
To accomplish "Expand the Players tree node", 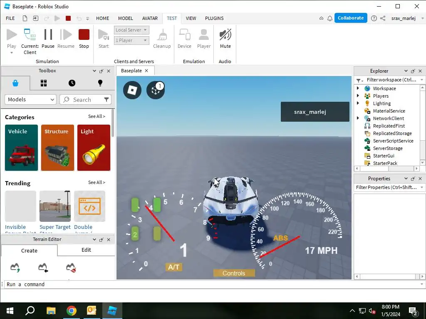I will (x=358, y=96).
